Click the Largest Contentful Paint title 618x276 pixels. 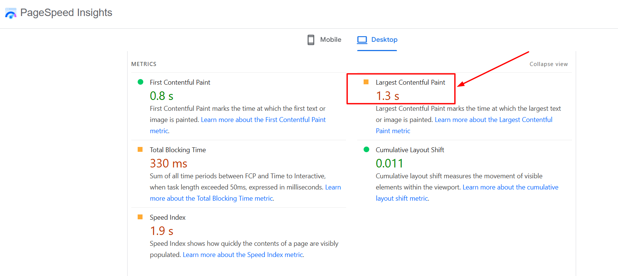click(x=410, y=82)
